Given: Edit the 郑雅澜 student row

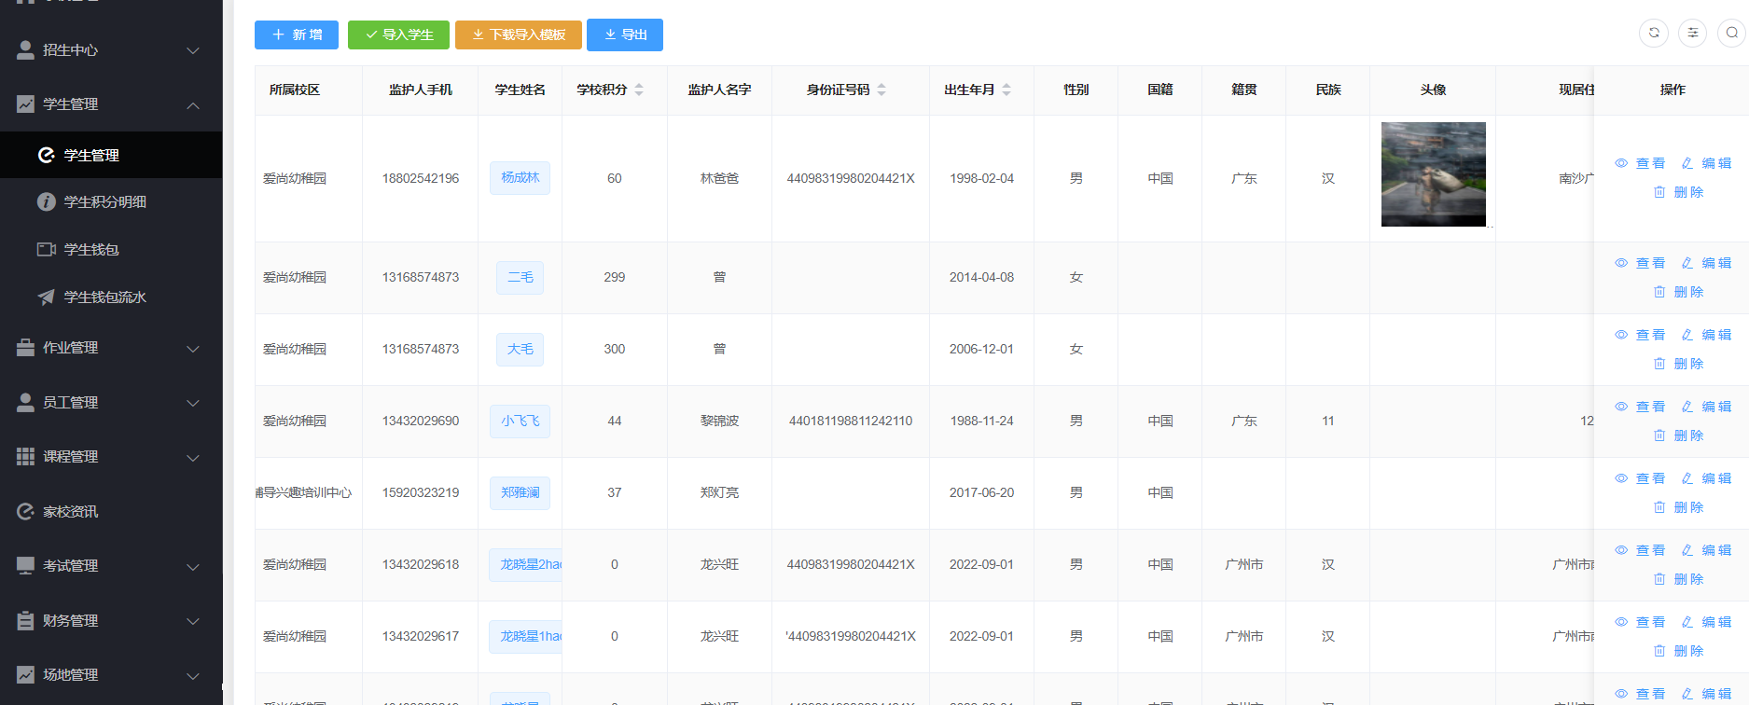Looking at the screenshot, I should (1706, 478).
